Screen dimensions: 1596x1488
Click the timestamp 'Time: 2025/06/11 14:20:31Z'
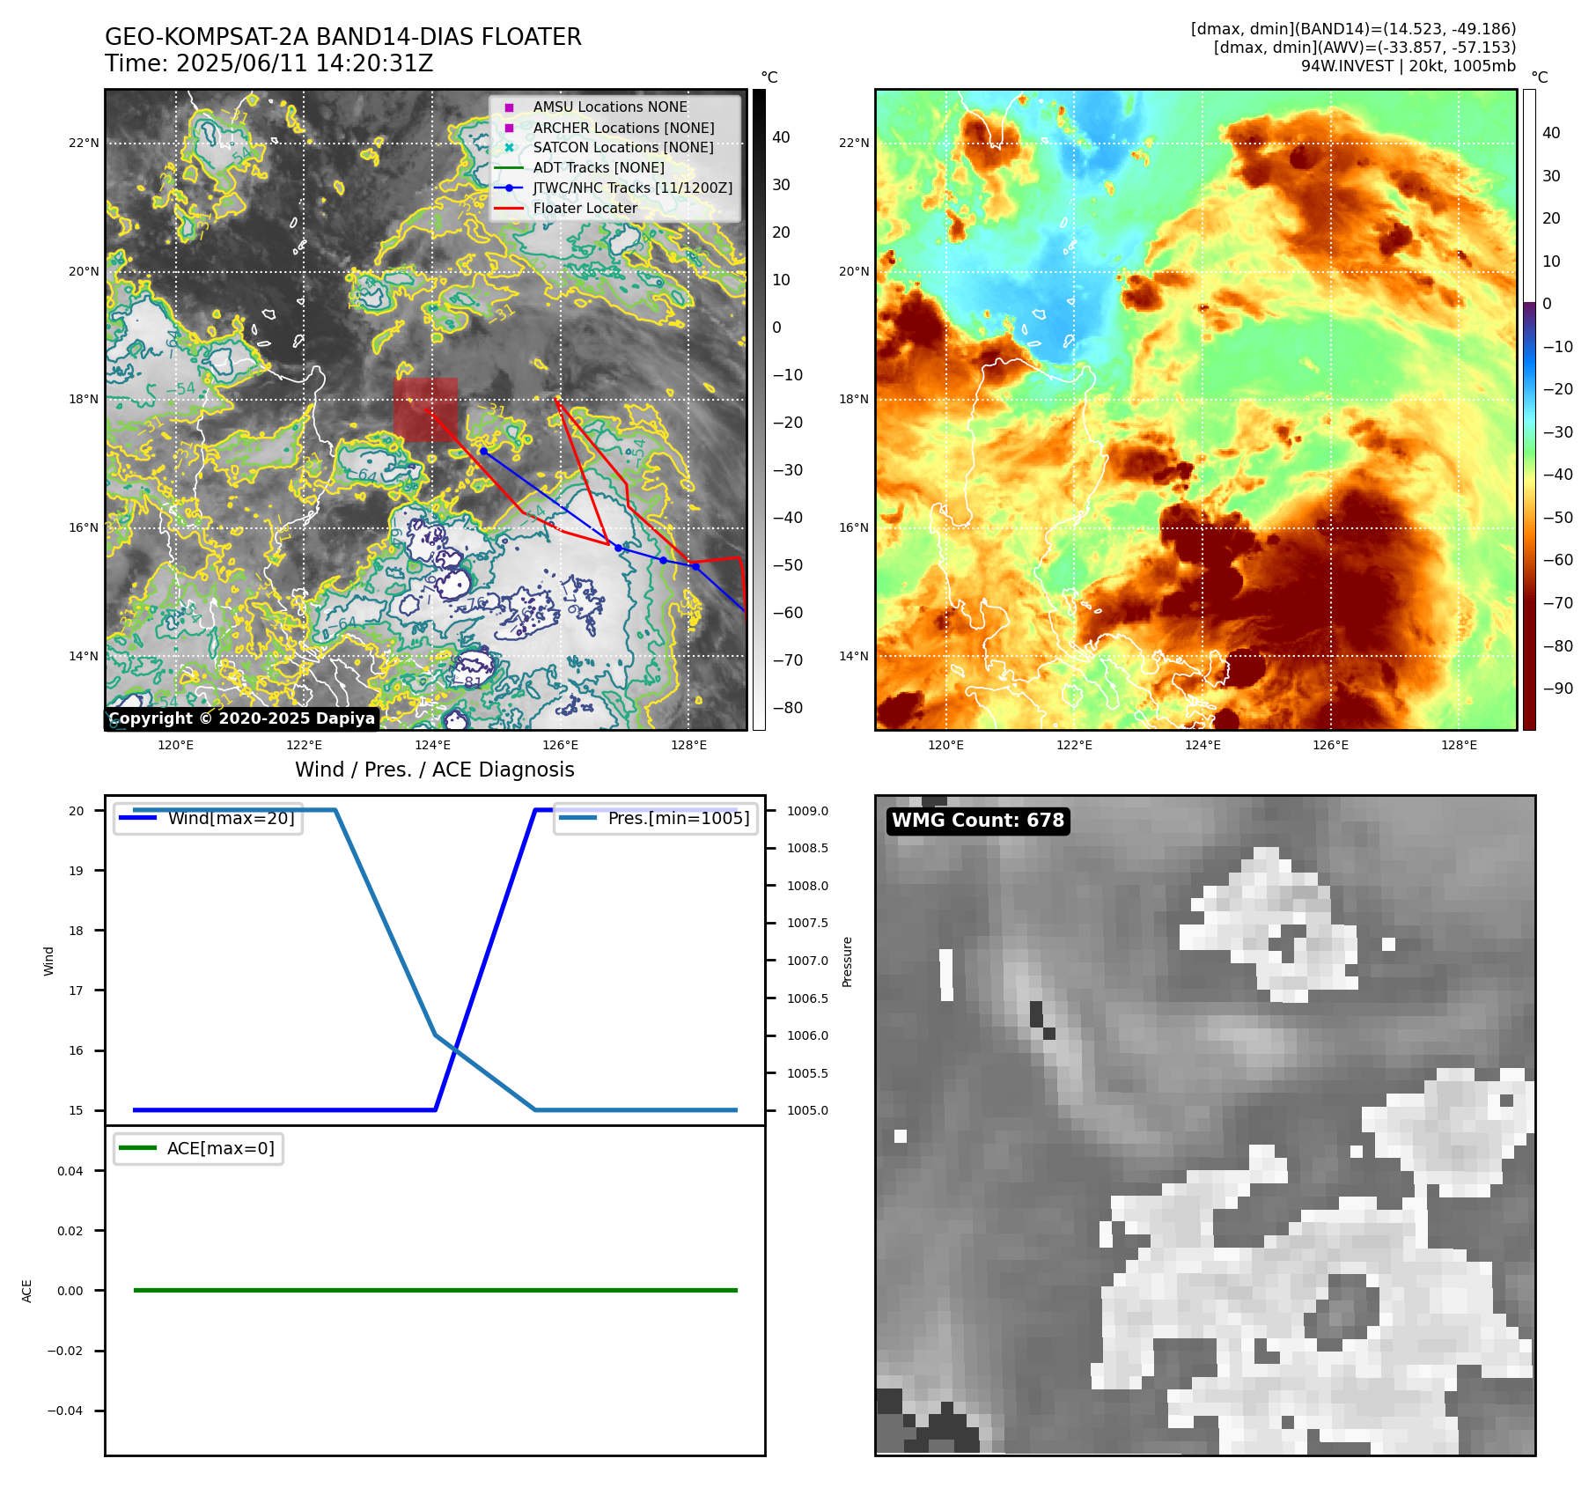(268, 63)
